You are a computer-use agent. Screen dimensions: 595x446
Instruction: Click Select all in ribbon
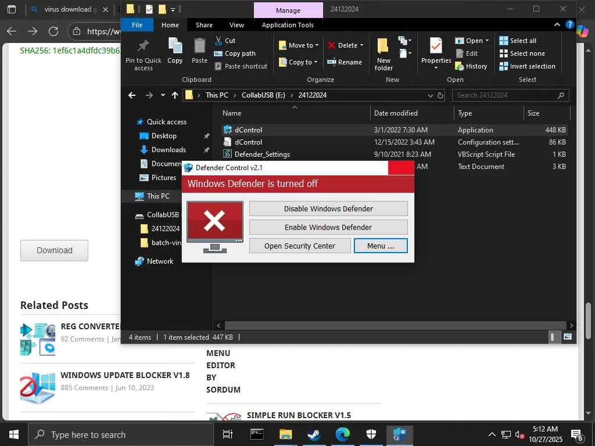tap(518, 41)
